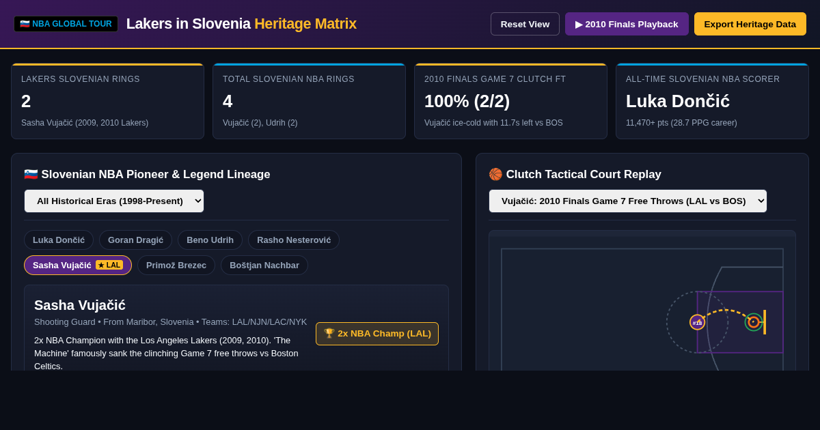
Task: Open the Lakers Slovenian Rings card
Action: pyautogui.click(x=107, y=102)
